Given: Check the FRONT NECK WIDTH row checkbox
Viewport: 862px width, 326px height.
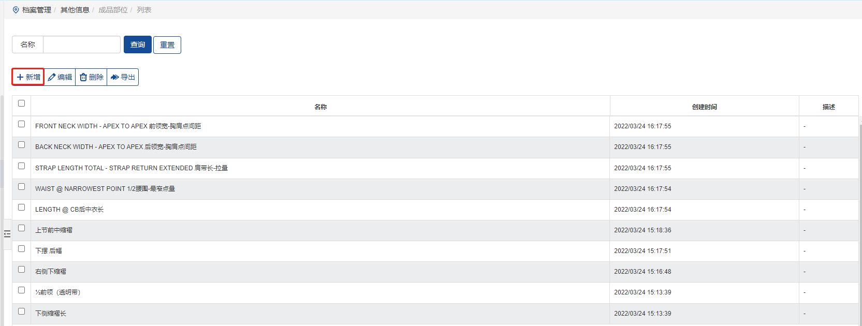Looking at the screenshot, I should tap(21, 124).
